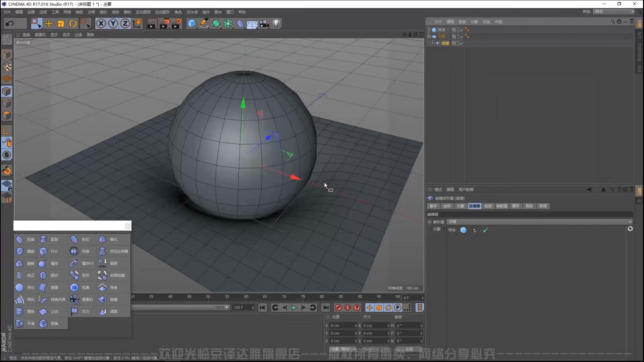Viewport: 644px width, 362px height.
Task: Open the 解析器 dropdown showing 交错
Action: 540,222
